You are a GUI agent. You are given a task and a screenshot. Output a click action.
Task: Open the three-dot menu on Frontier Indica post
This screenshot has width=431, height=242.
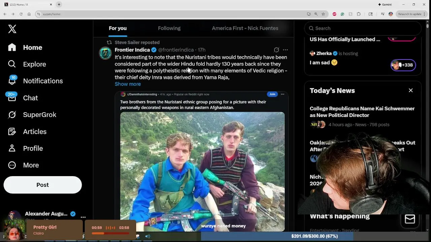285,50
